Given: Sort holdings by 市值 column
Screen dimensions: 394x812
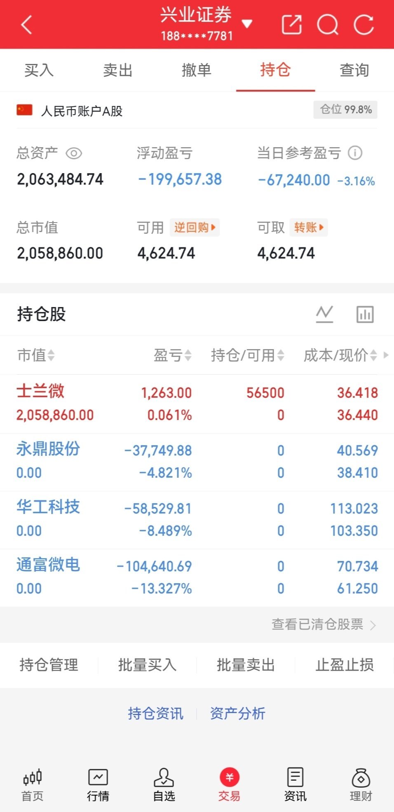Looking at the screenshot, I should (36, 355).
